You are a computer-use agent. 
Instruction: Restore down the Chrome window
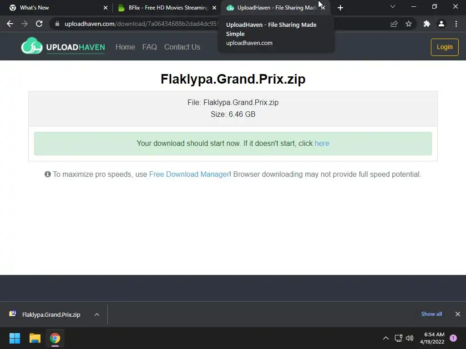point(435,6)
